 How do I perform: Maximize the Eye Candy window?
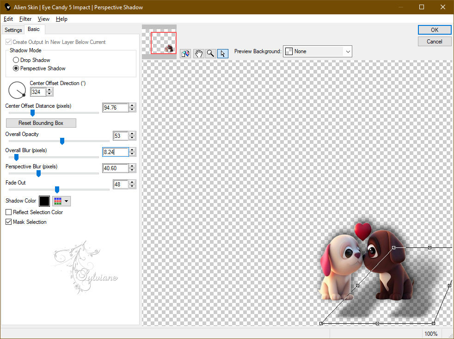422,7
